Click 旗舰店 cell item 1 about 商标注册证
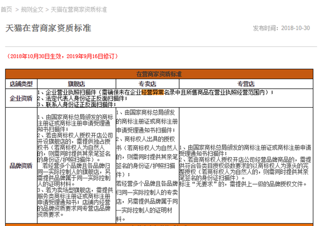Viewport: 318px width, 226px height. click(75, 123)
